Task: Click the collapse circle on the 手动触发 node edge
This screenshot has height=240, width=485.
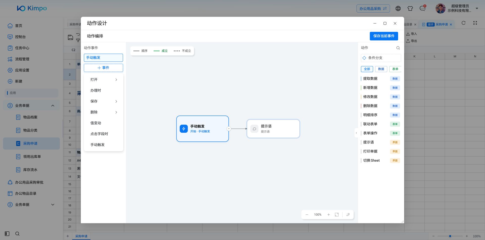Action: point(229,129)
